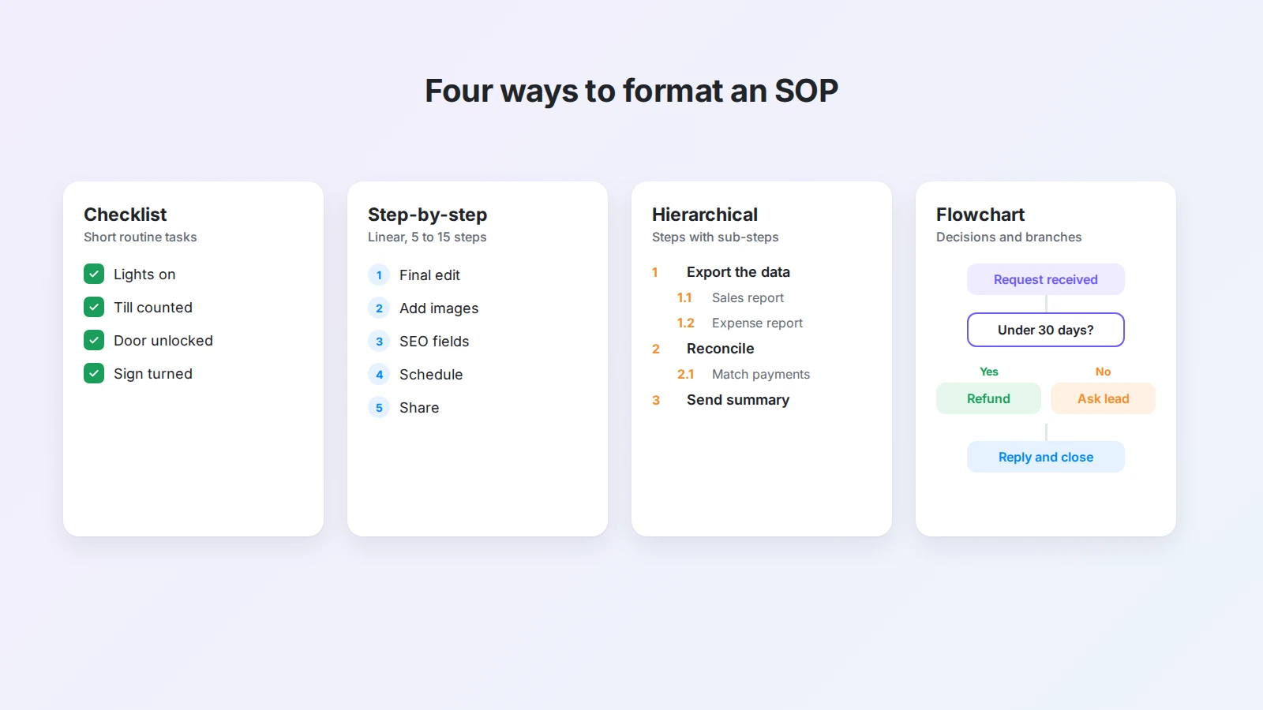Screen dimensions: 1263x710
Task: Click step 5 circle next to Share
Action: tap(379, 407)
